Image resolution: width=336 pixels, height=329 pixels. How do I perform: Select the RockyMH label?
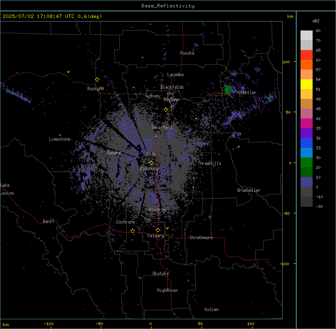[95, 89]
